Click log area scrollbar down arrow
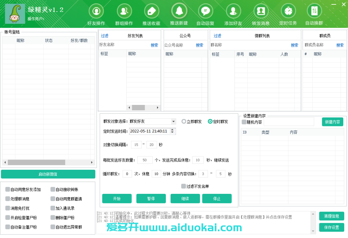Viewport: 348px width, 238px height. [x=313, y=231]
